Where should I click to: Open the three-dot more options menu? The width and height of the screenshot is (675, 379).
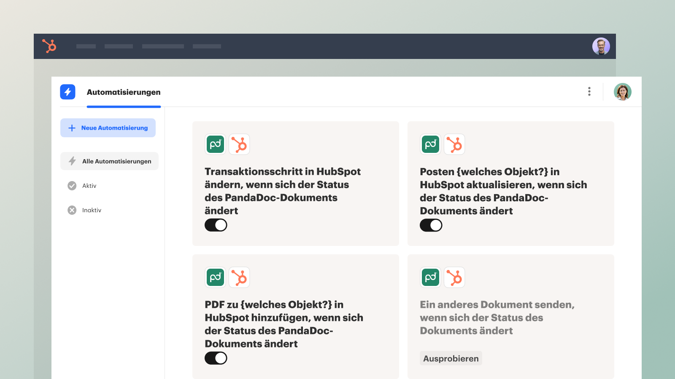589,92
